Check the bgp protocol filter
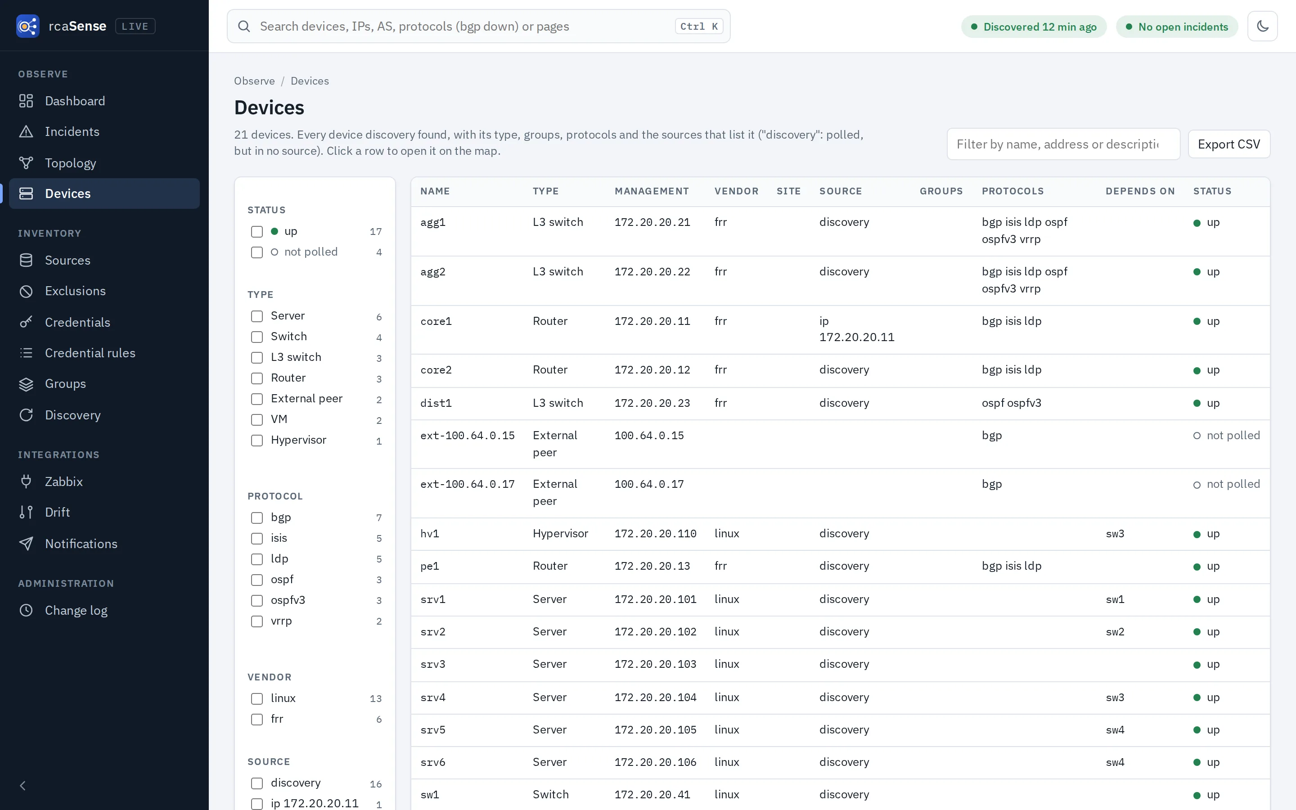This screenshot has width=1296, height=810. (257, 517)
